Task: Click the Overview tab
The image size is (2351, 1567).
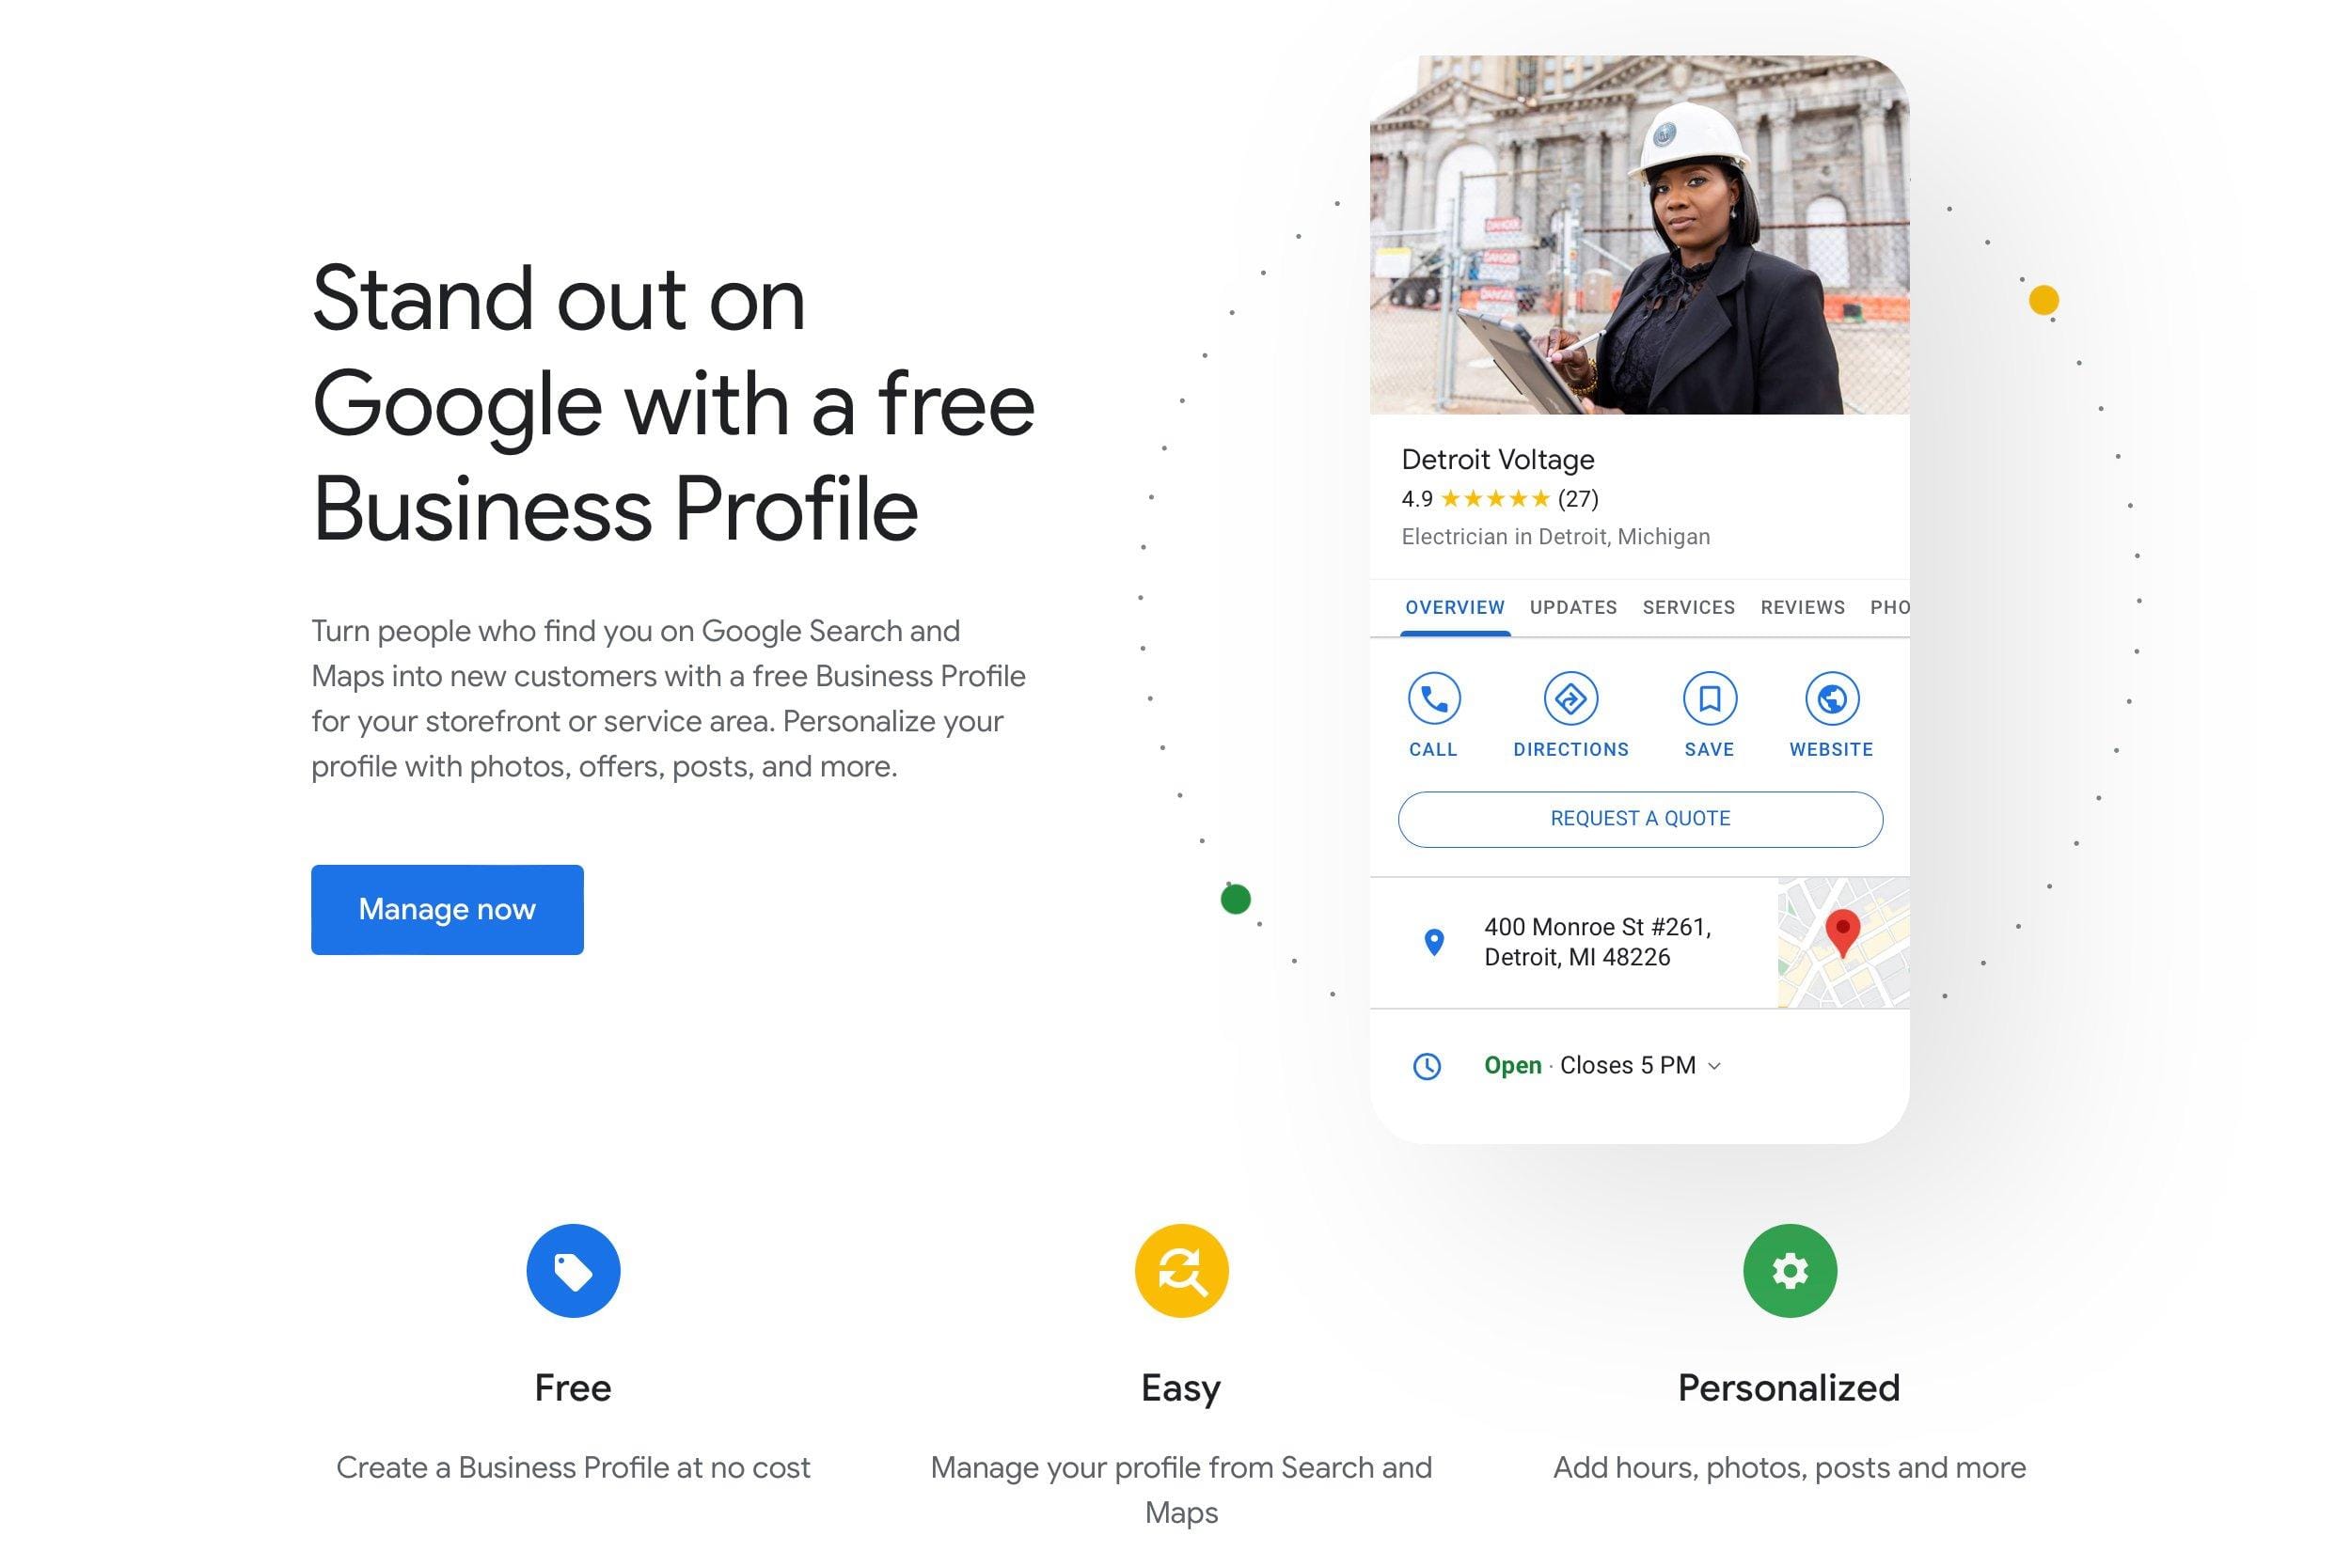Action: pyautogui.click(x=1454, y=607)
